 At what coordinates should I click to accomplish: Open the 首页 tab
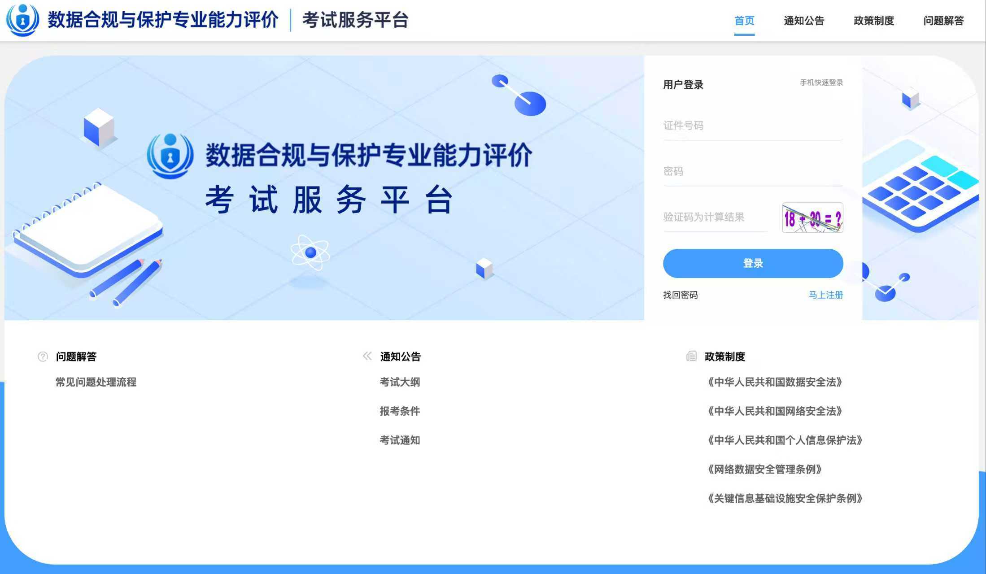coord(744,21)
